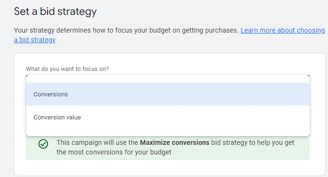
Task: Click the description text about focusing budget
Action: point(126,30)
